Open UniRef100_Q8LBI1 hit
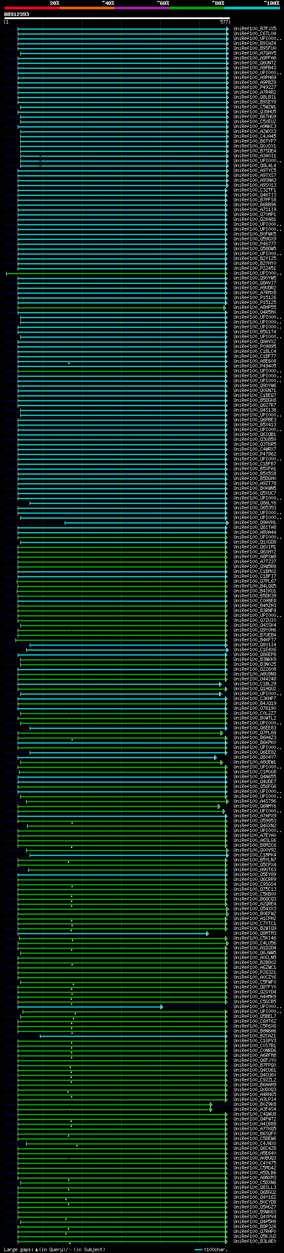Image resolution: width=284 pixels, height=1253 pixels. pos(255,97)
